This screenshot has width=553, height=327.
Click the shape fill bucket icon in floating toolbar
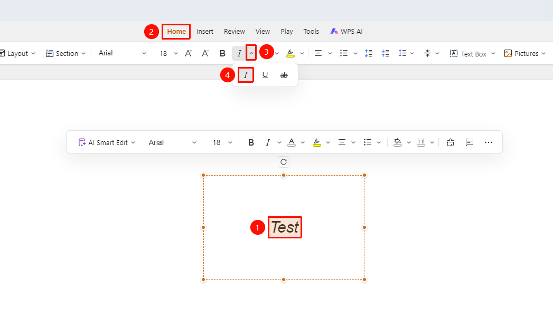398,142
